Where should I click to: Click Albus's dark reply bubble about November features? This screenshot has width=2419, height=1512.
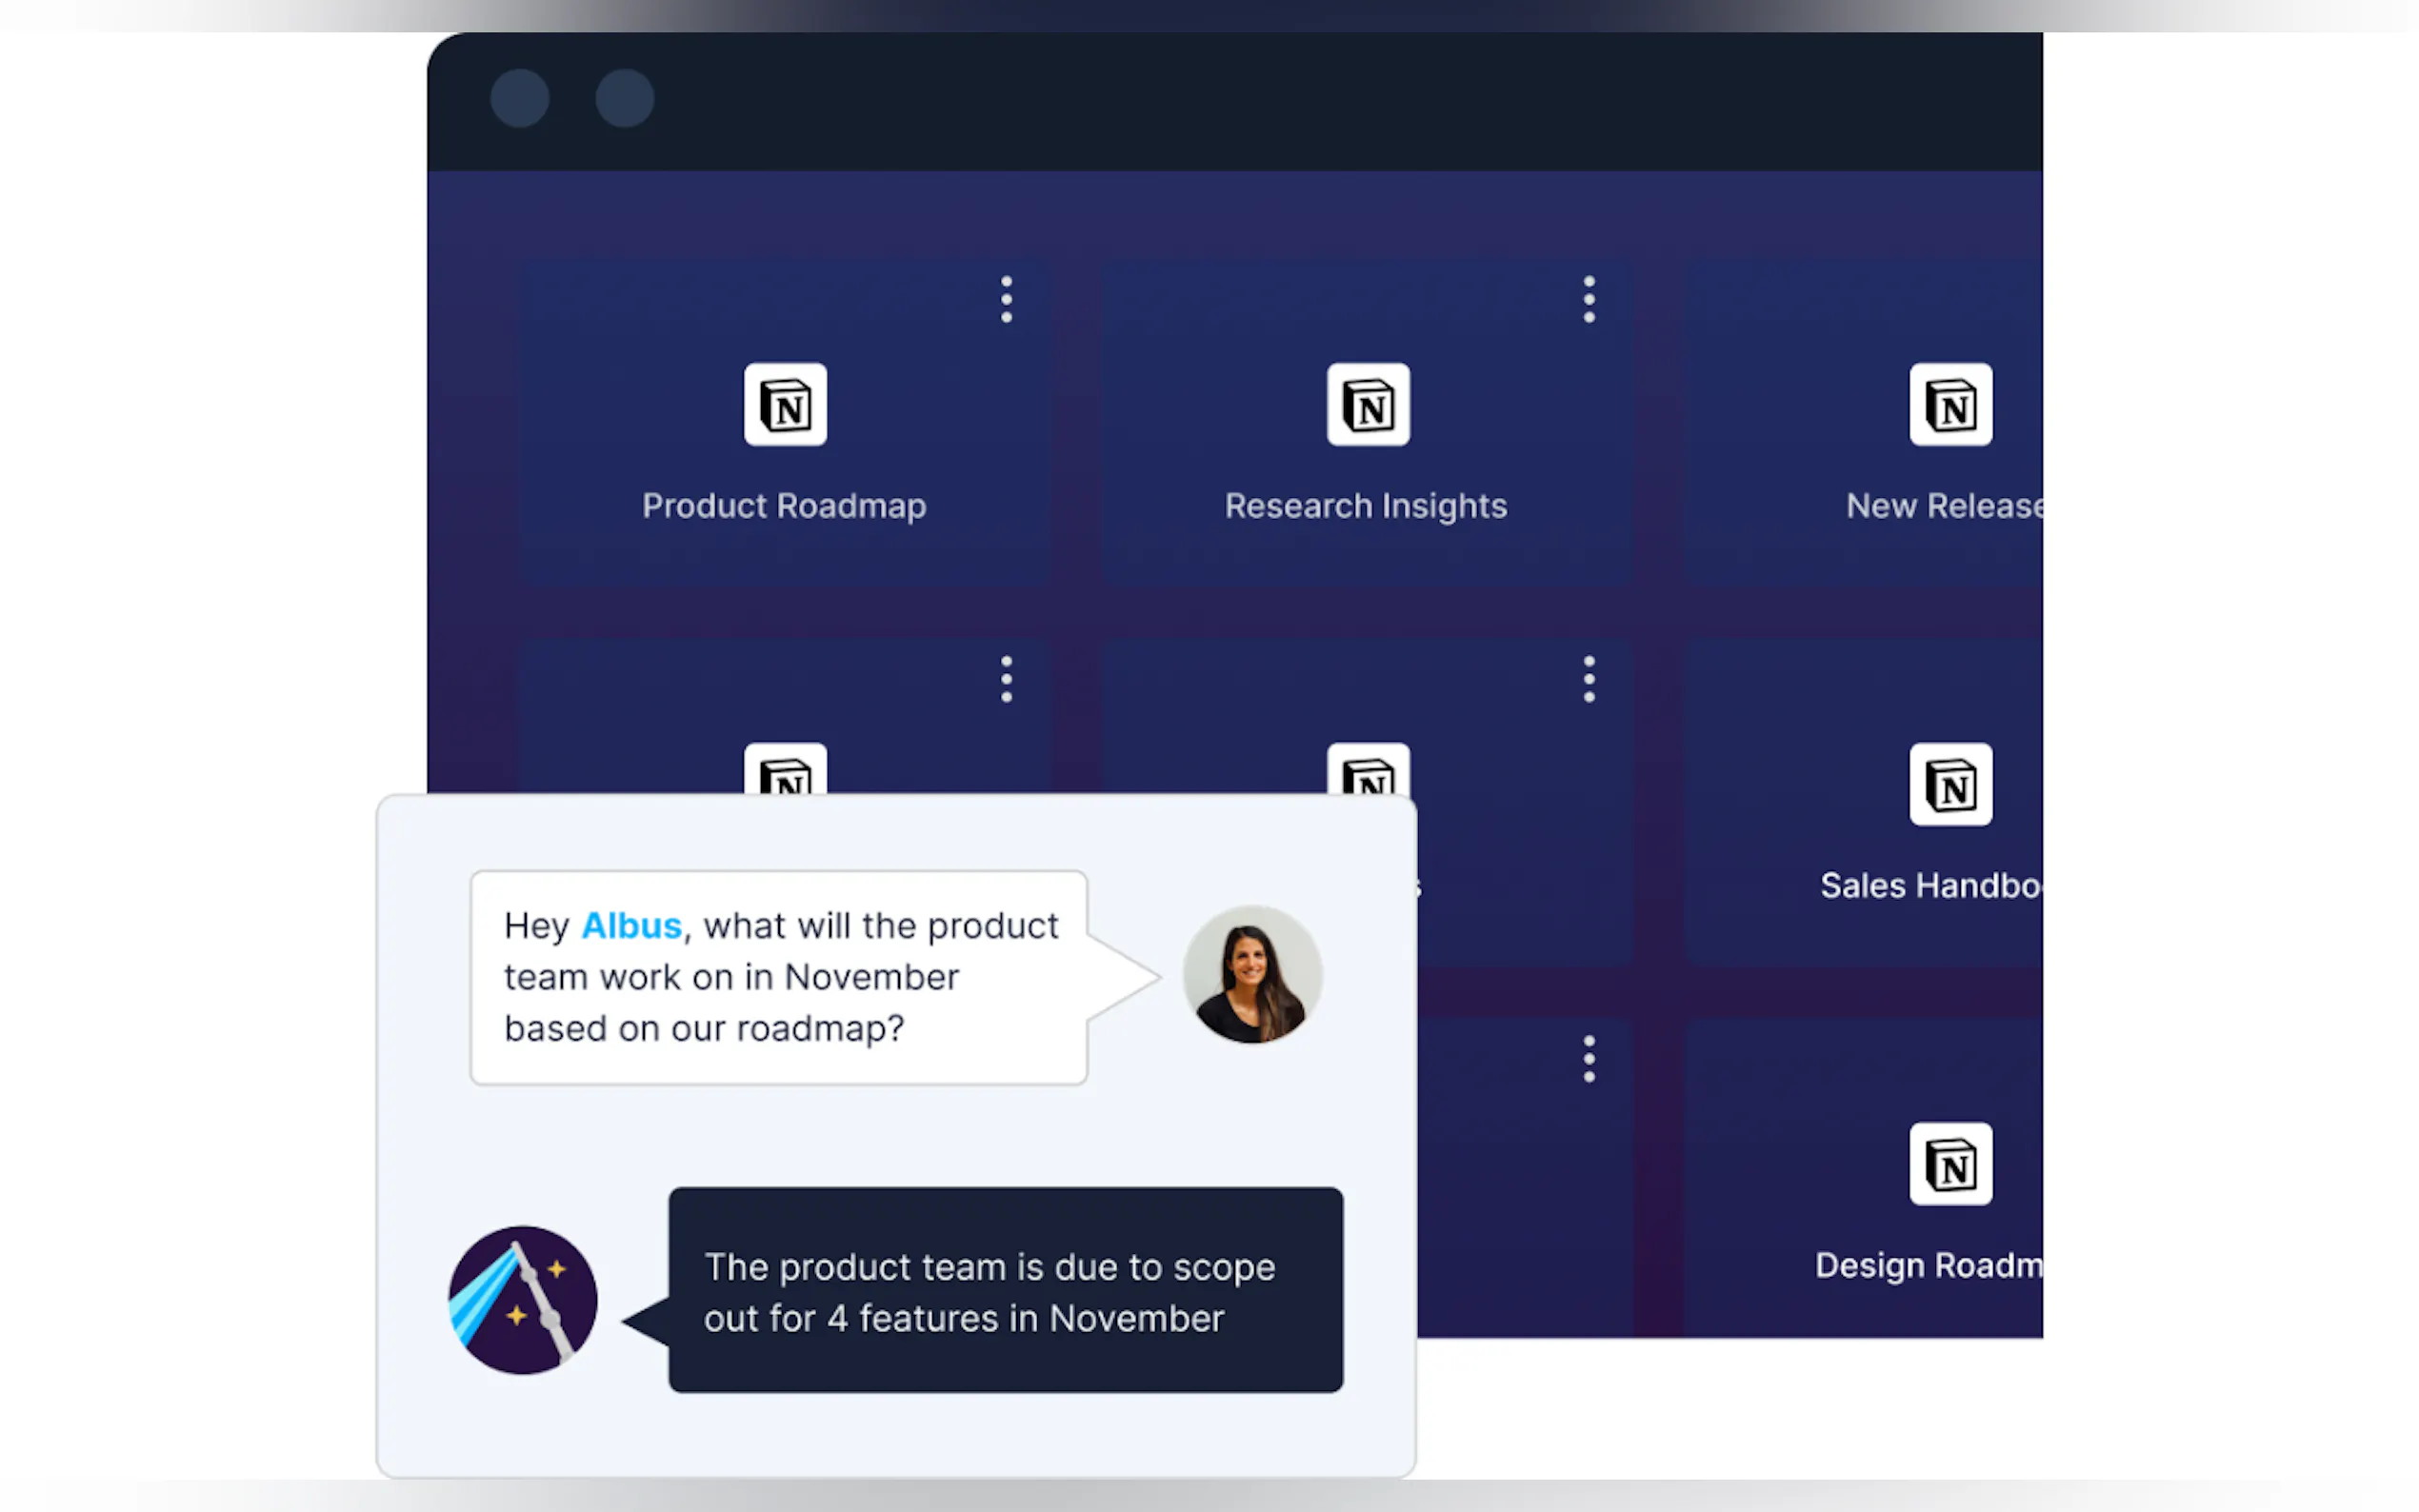coord(1005,1290)
